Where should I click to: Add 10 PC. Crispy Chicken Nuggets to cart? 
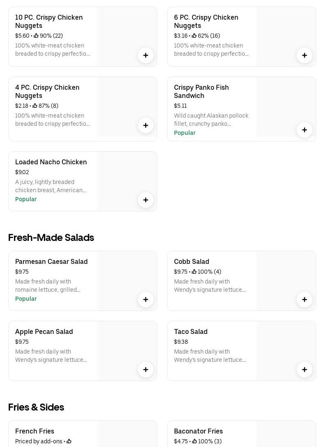[x=146, y=55]
